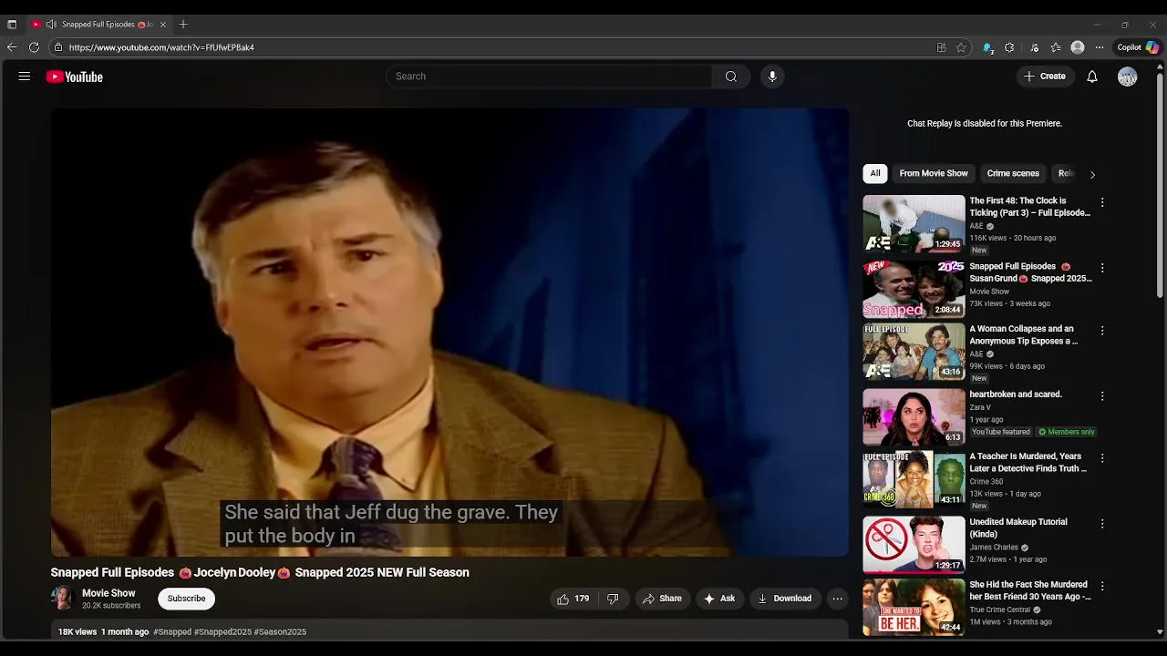Open options for The First 48 video
Image resolution: width=1167 pixels, height=656 pixels.
1102,202
